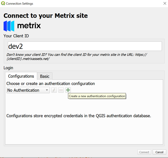
Task: Click 'Choose or create an authentication configuration' text
Action: click(x=51, y=84)
